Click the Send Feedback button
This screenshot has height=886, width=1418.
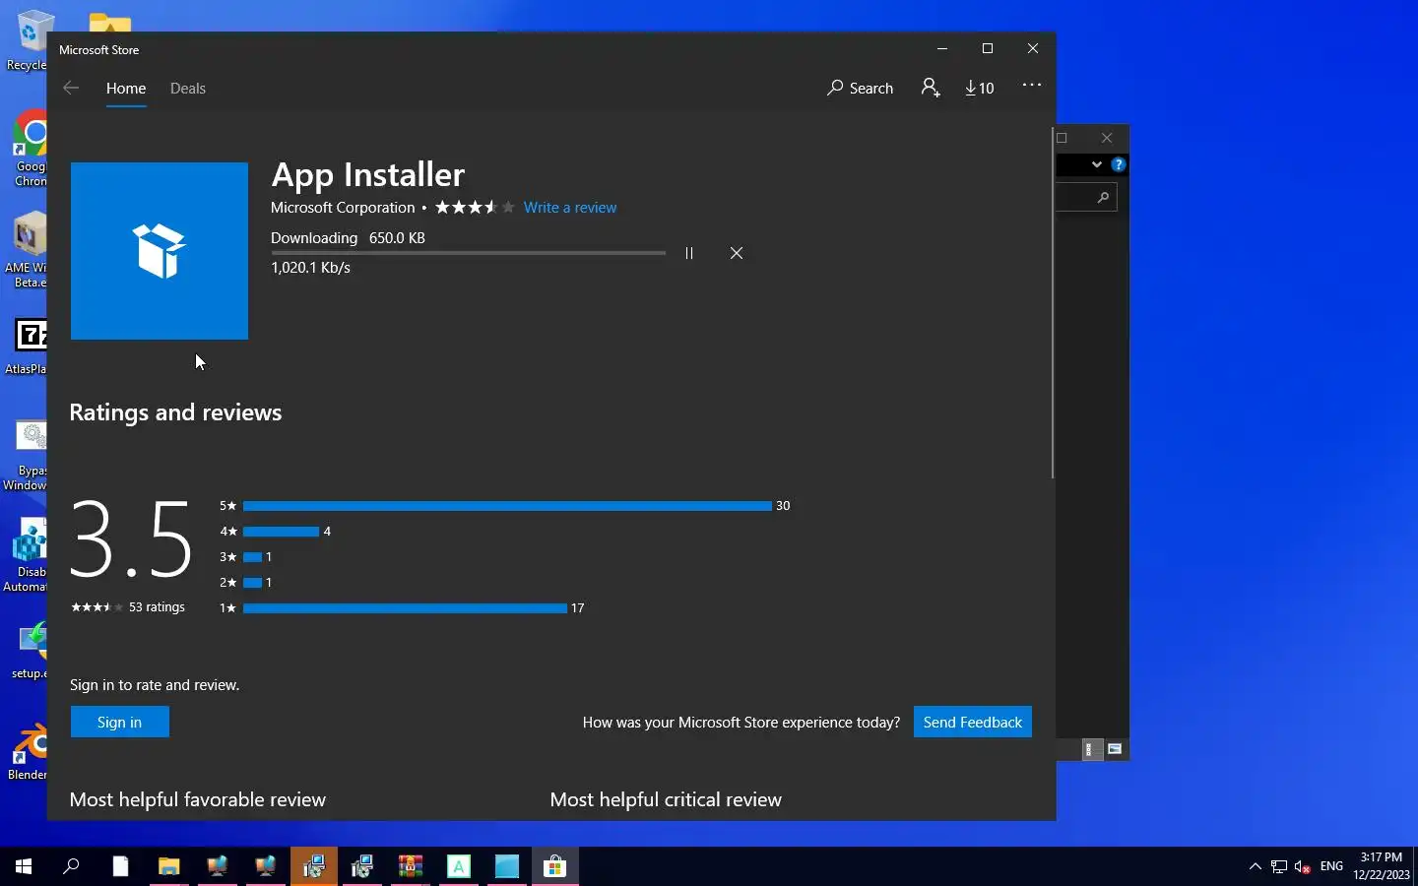(x=973, y=722)
